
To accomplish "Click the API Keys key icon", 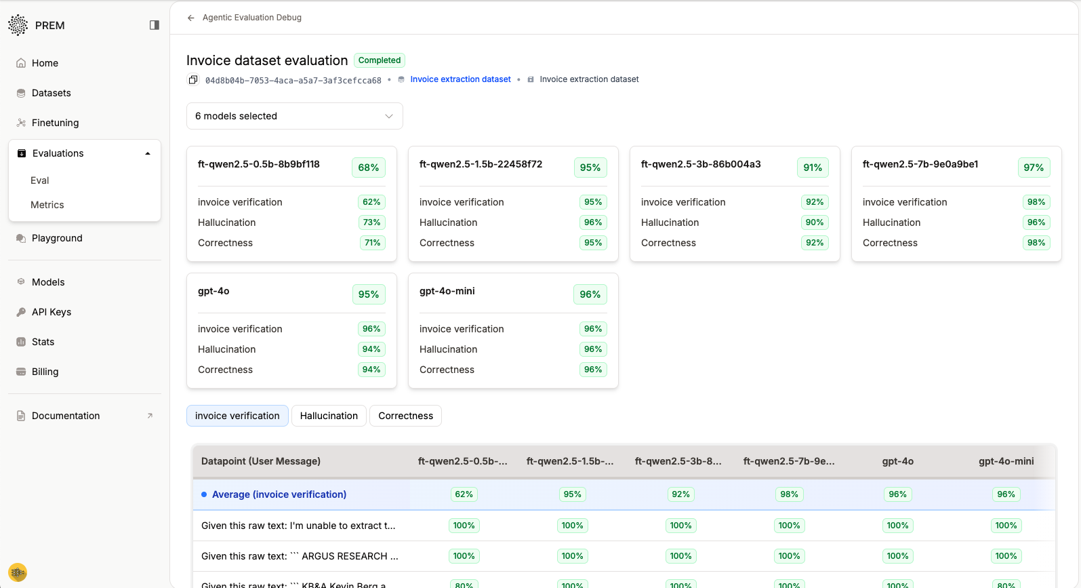I will coord(21,312).
